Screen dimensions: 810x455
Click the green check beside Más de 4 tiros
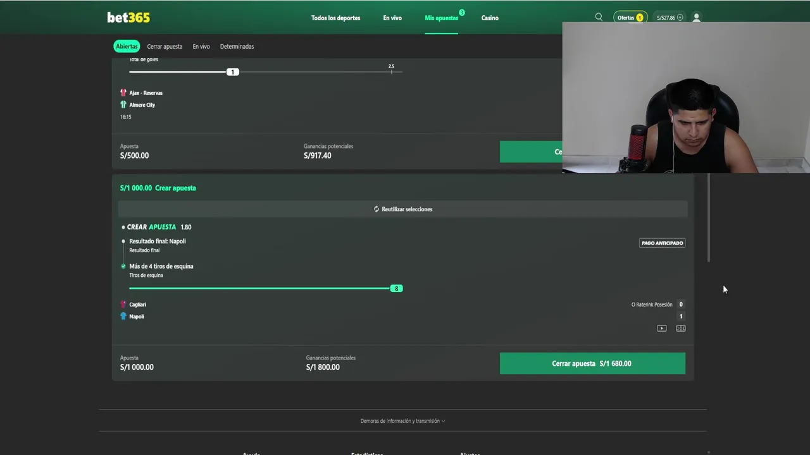pyautogui.click(x=123, y=266)
